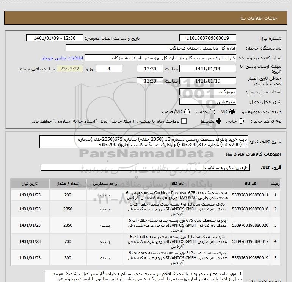Click the گروه کالا field دارو، پزشکی و سلامت
This screenshot has height=282, width=292.
[145, 167]
